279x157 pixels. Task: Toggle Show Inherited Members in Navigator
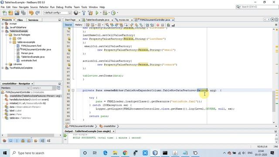[4, 141]
